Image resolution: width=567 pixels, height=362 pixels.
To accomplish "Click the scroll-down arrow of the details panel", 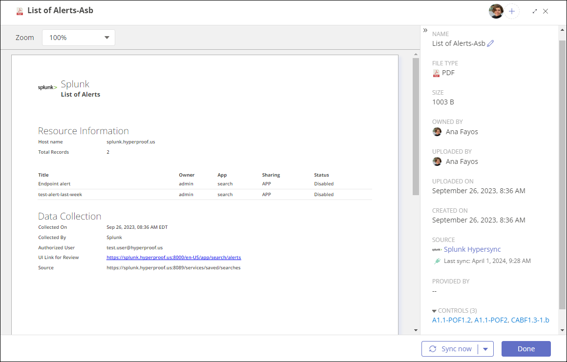I will pyautogui.click(x=562, y=330).
